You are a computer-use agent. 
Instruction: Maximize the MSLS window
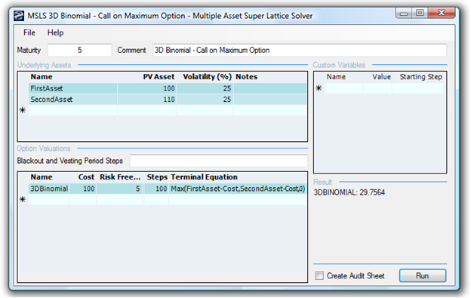(420, 13)
